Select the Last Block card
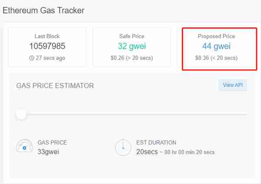This screenshot has height=184, width=261. click(x=47, y=47)
